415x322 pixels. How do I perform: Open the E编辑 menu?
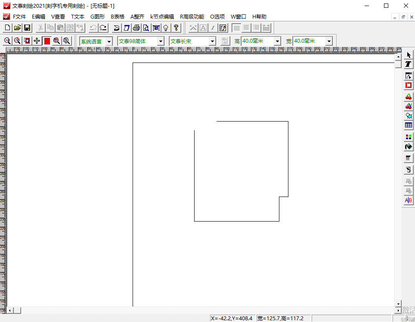[39, 17]
